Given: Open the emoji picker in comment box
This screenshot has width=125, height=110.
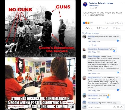Looking at the screenshot, I should click(x=114, y=107).
